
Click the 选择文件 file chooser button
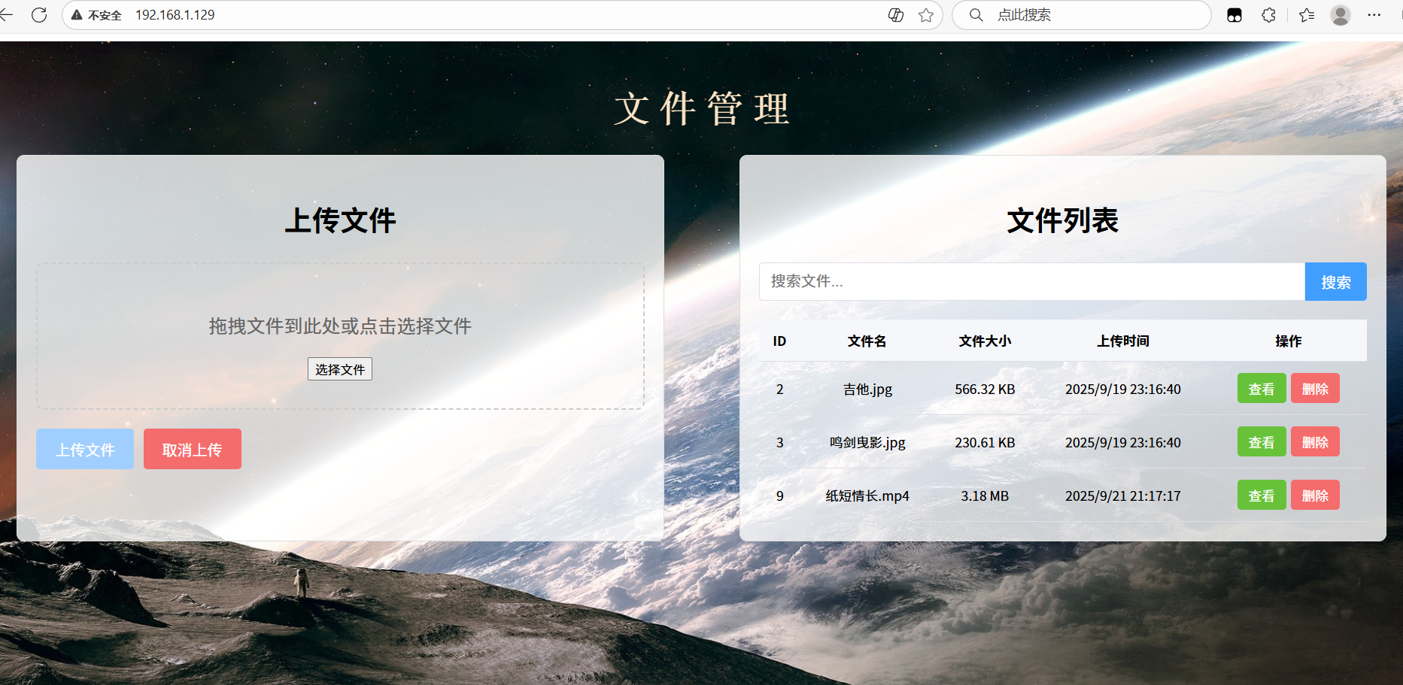pyautogui.click(x=340, y=369)
